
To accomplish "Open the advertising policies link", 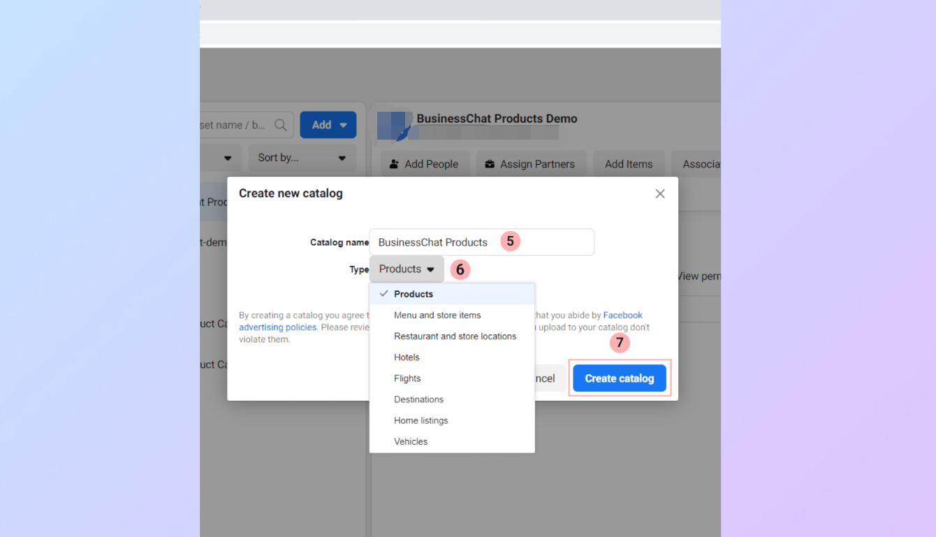I will [277, 327].
